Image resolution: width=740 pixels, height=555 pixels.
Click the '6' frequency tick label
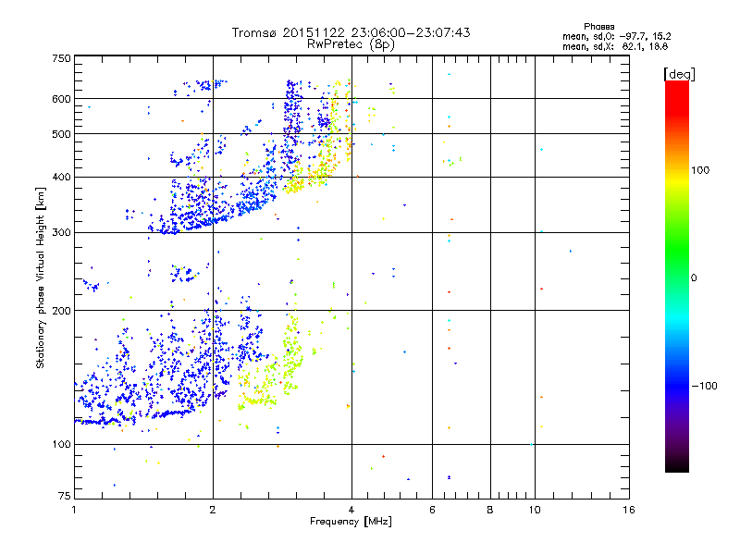point(432,510)
